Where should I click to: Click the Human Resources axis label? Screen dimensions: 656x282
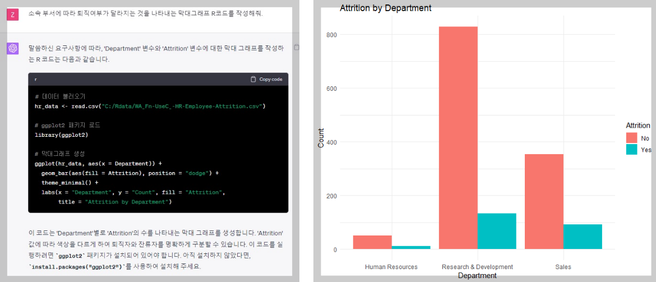click(391, 266)
